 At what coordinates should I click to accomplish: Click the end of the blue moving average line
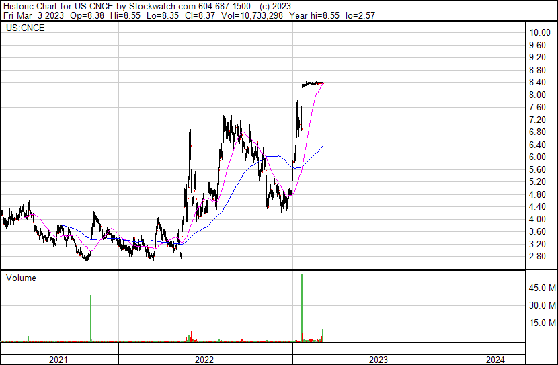coord(323,145)
